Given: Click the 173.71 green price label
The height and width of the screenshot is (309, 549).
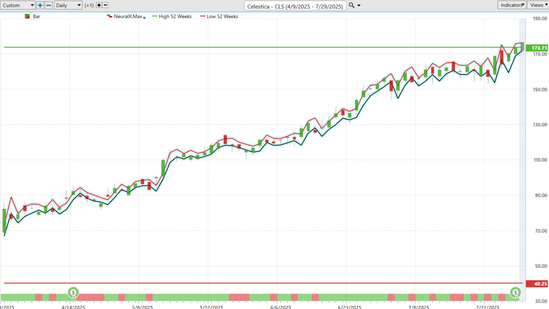Looking at the screenshot, I should coord(537,48).
